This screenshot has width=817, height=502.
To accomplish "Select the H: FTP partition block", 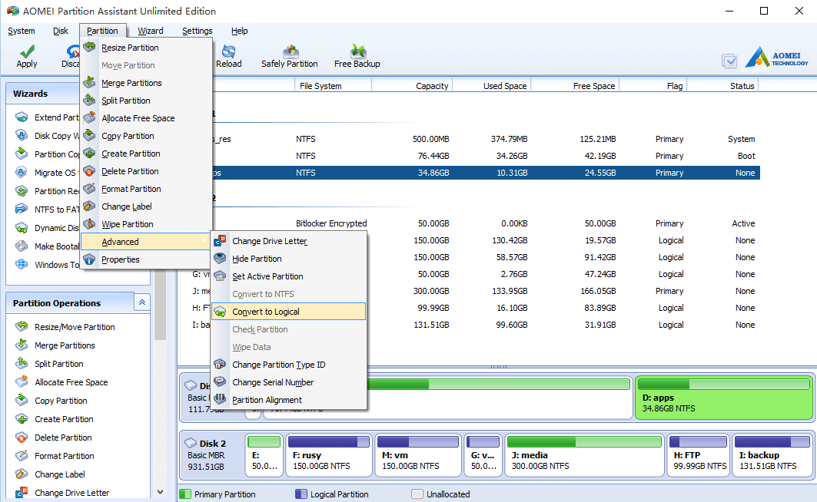I will (698, 455).
